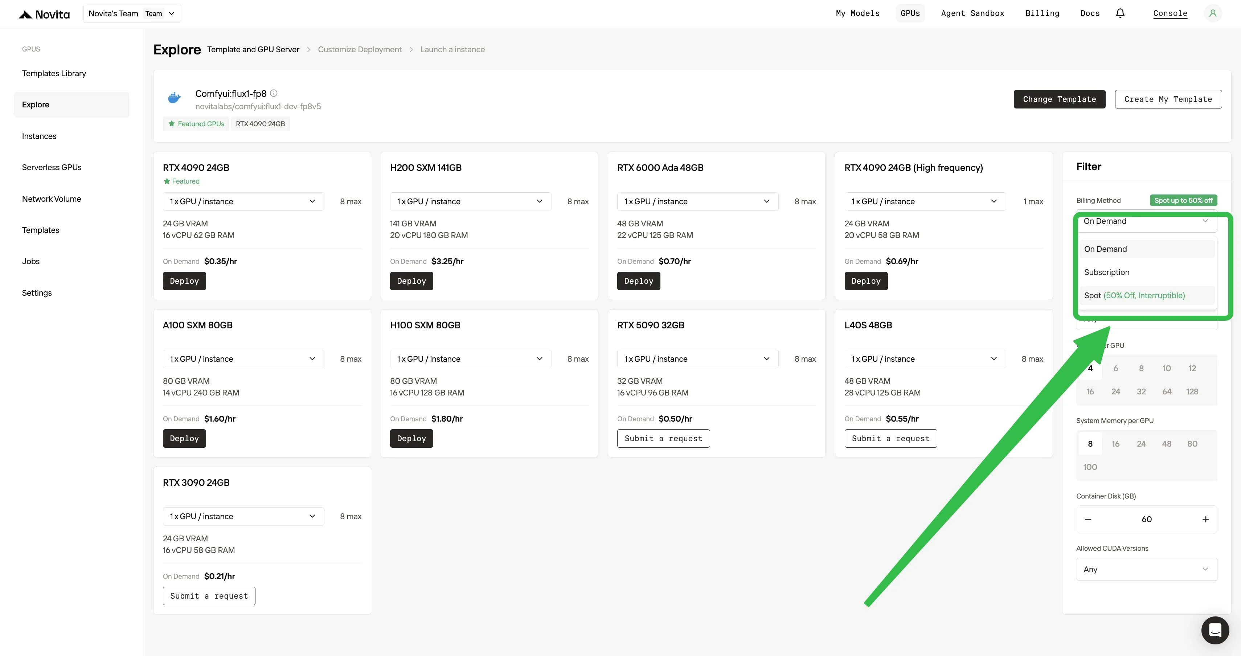Select 100 in System Memory per GPU

pyautogui.click(x=1090, y=467)
